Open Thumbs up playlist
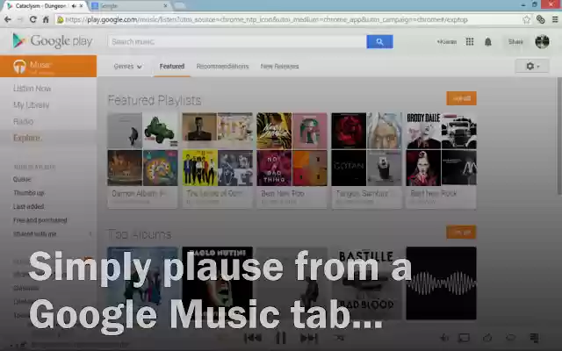562x351 pixels. coord(29,193)
